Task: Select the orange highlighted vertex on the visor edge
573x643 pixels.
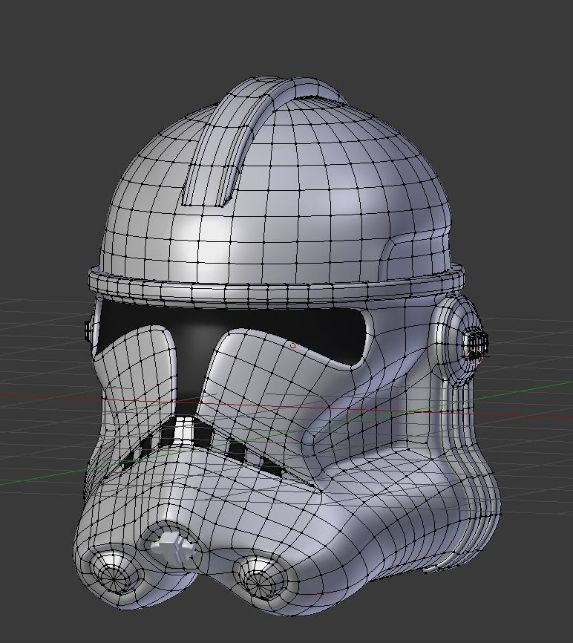Action: coord(292,346)
